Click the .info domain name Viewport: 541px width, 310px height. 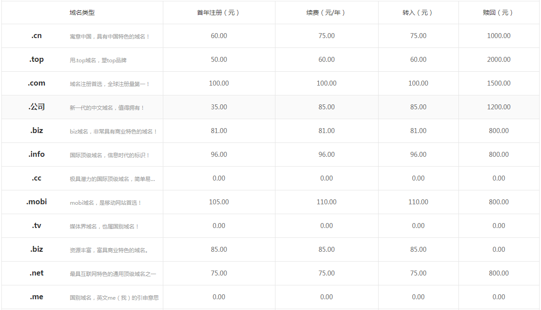tap(37, 155)
